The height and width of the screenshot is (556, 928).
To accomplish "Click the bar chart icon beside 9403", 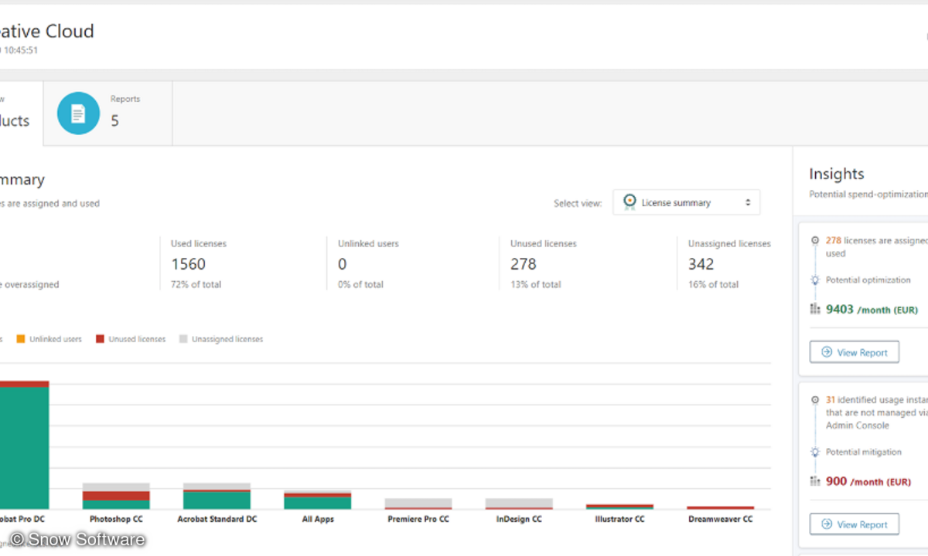I will [x=814, y=309].
